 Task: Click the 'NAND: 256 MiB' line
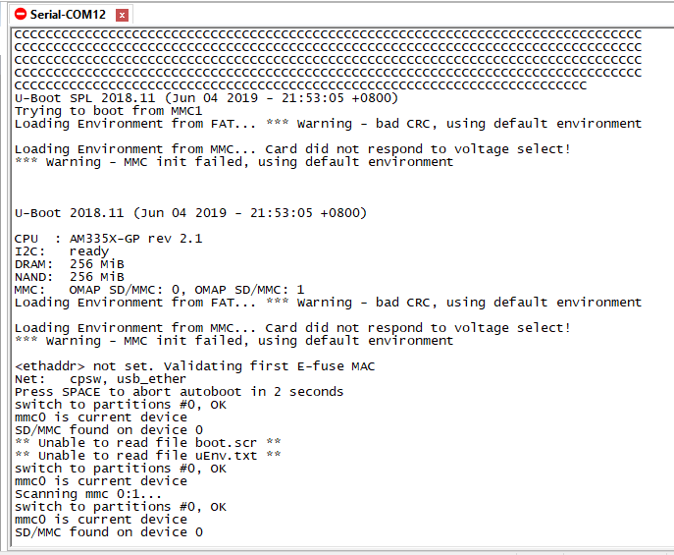[70, 277]
